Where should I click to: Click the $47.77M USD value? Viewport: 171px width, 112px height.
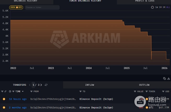[164, 108]
